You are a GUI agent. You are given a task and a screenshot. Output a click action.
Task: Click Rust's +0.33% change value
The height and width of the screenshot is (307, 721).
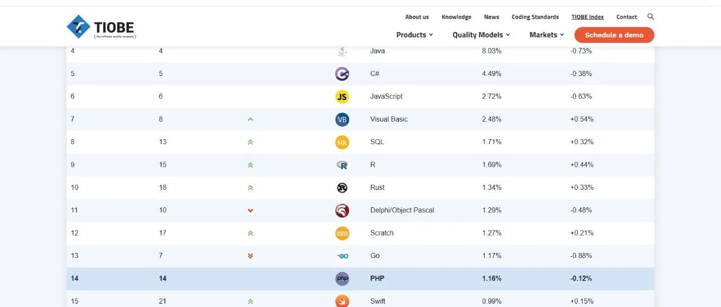click(x=582, y=188)
